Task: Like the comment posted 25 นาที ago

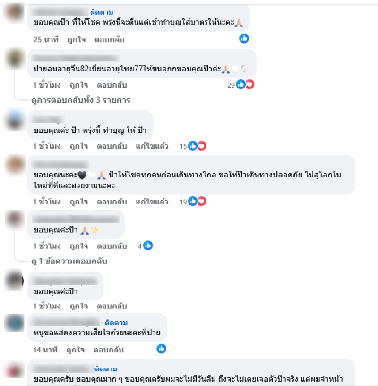Action: (76, 40)
